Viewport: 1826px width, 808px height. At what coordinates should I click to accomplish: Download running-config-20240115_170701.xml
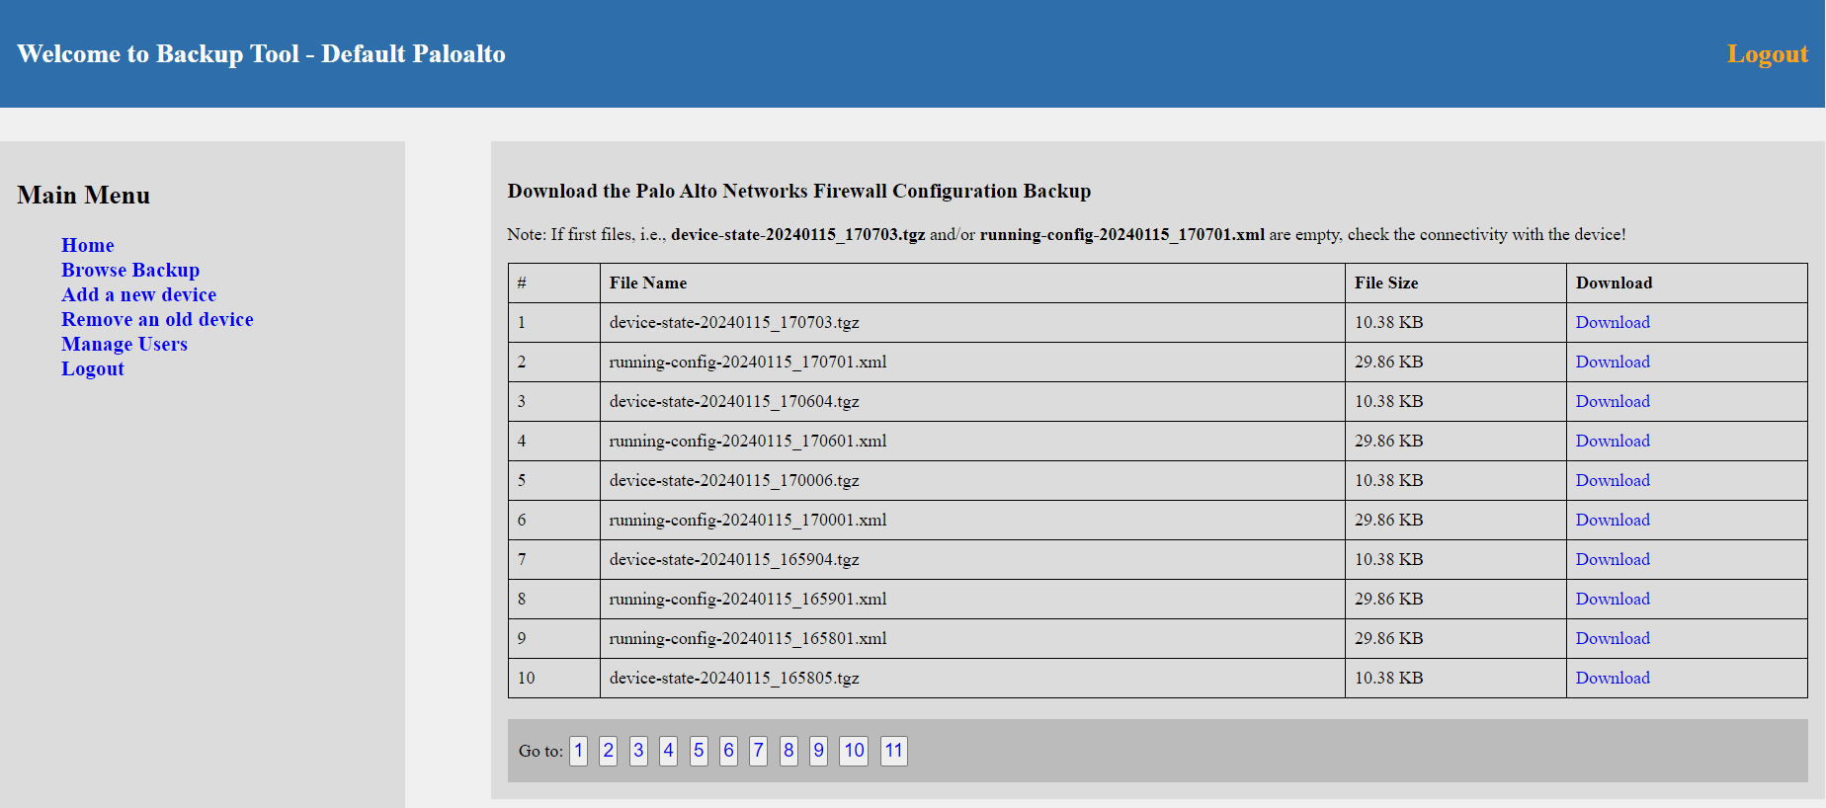[1613, 362]
